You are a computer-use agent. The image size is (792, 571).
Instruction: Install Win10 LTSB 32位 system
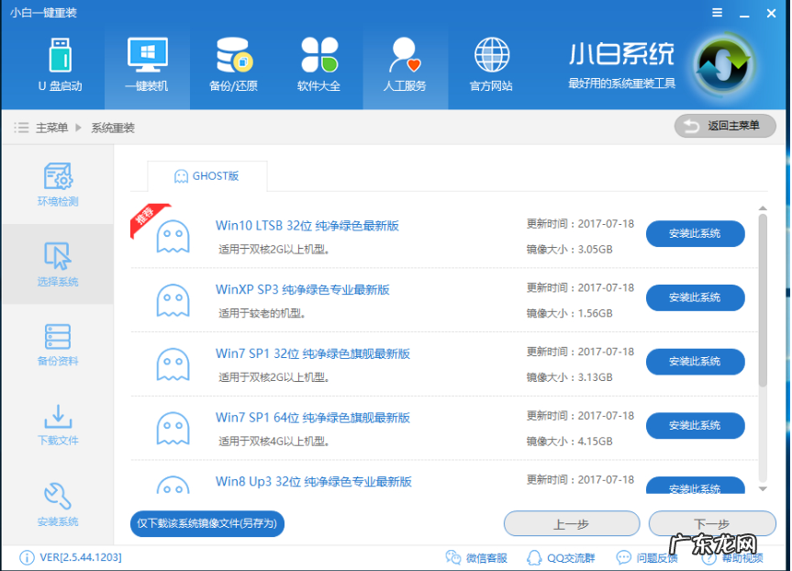pyautogui.click(x=695, y=234)
